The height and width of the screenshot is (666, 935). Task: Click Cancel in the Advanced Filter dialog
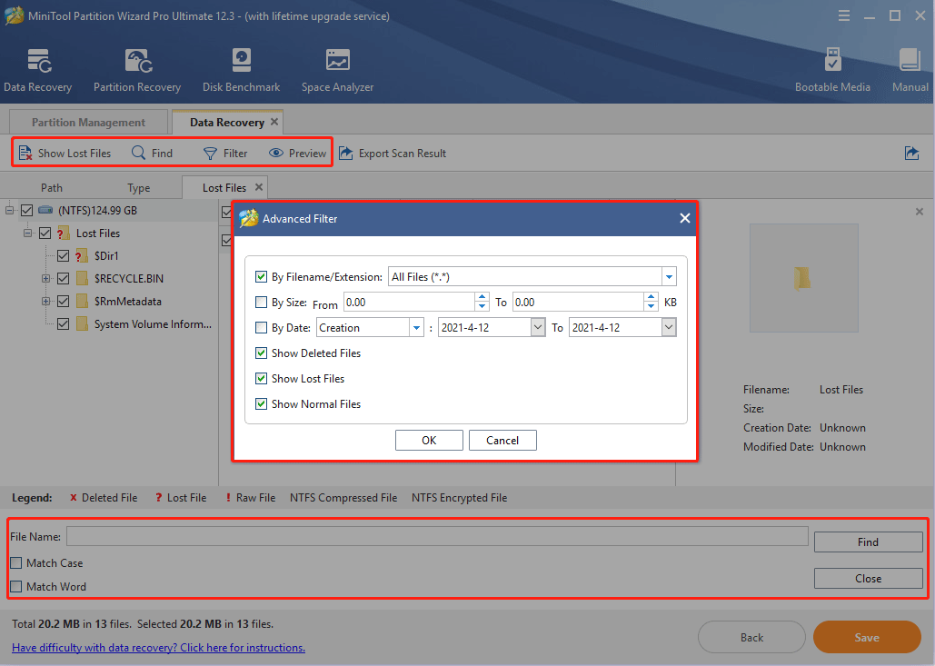502,440
